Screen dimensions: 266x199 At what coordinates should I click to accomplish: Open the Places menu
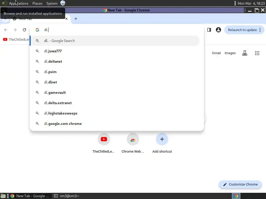tap(37, 3)
